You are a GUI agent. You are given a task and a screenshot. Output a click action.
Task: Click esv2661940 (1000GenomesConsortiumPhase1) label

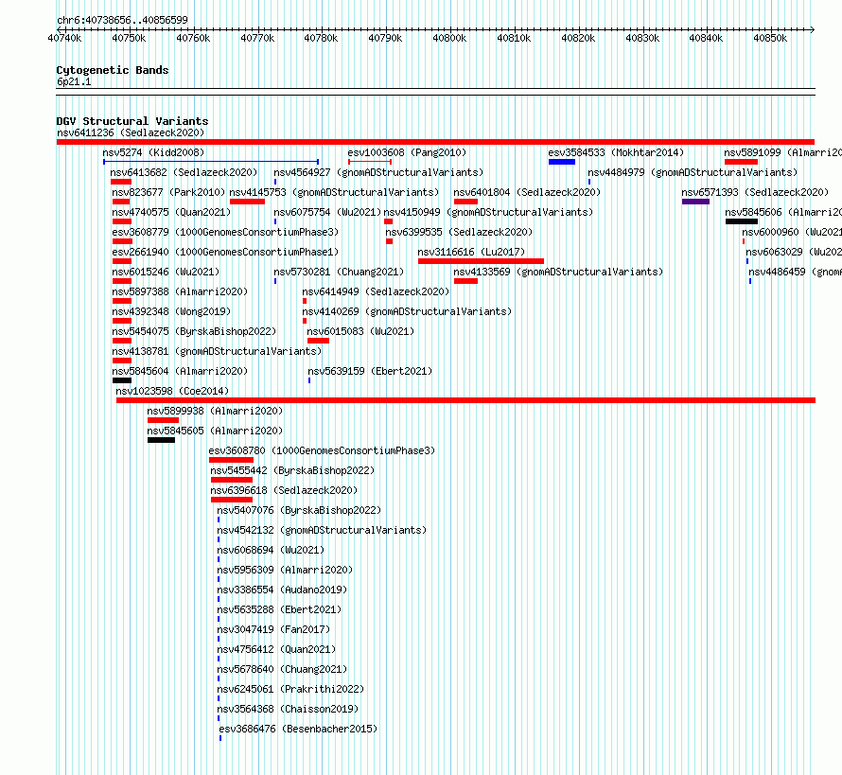(x=225, y=252)
